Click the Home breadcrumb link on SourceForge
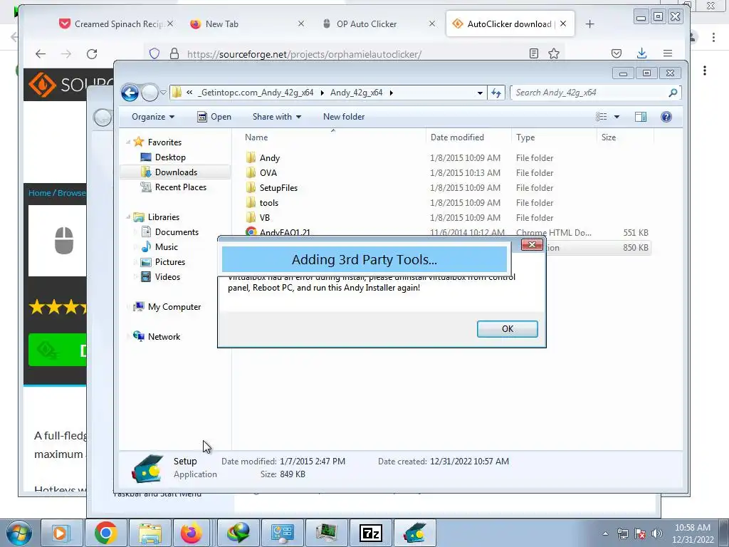Screen dimensions: 729x547 point(40,193)
